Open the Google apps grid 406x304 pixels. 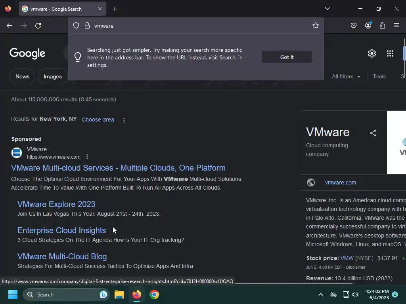coord(390,53)
